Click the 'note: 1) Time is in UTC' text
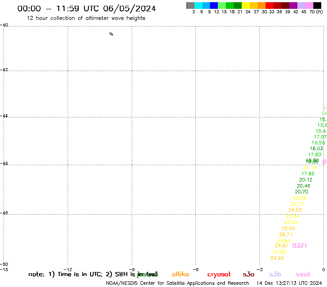Screen dimensions: 327x287 pyautogui.click(x=65, y=274)
